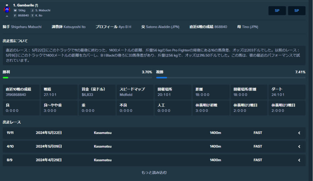Click the W weight badge icon
The image size is (313, 181).
point(15,10)
